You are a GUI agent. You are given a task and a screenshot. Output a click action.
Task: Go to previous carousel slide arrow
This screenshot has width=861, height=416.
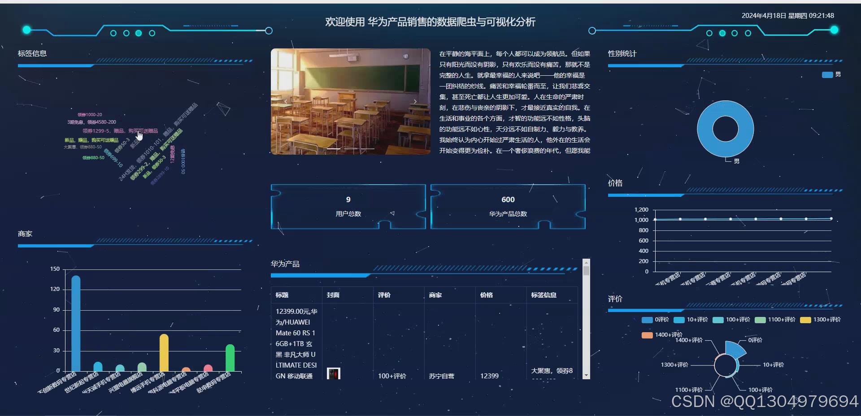click(x=286, y=101)
